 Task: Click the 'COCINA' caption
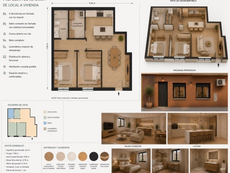click(197, 146)
